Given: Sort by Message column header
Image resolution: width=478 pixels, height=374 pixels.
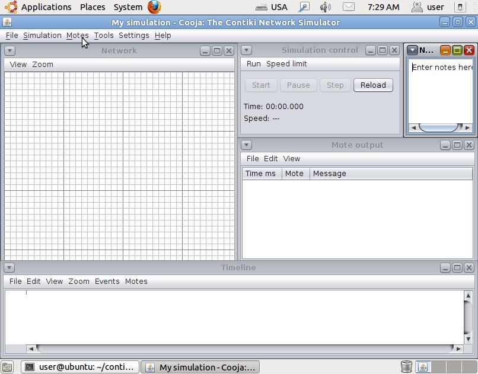Looking at the screenshot, I should [391, 174].
